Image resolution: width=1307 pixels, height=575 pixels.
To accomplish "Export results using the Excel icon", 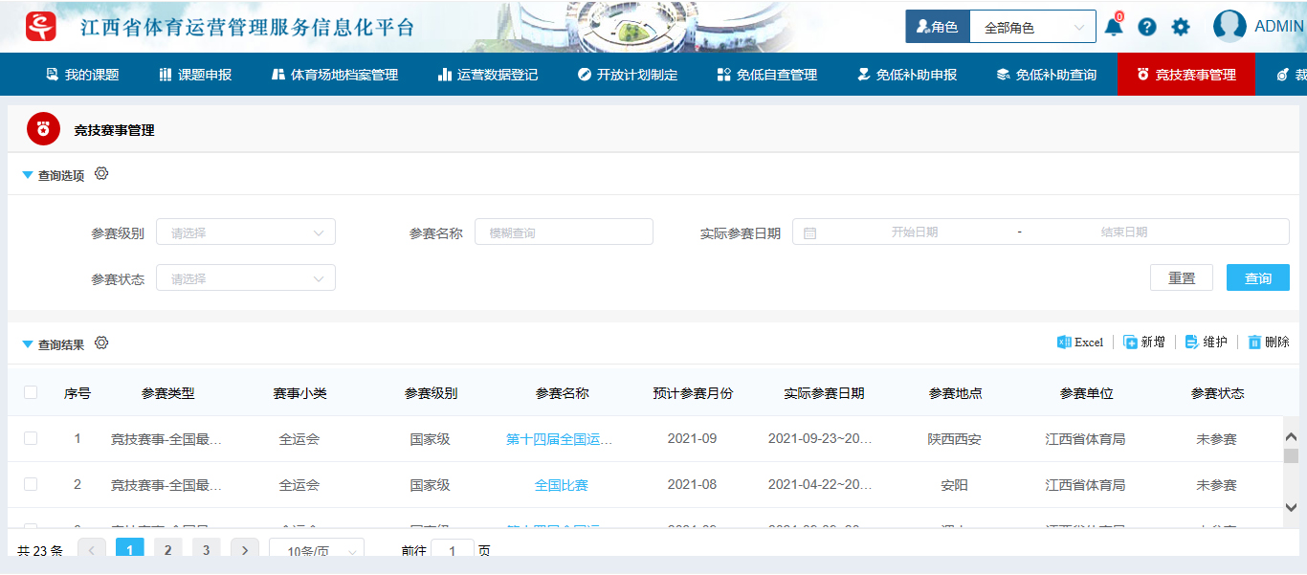I will [x=1064, y=343].
